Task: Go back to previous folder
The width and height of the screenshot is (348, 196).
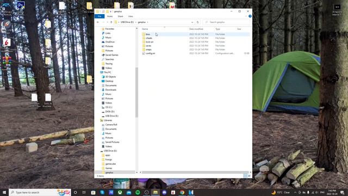Action: click(x=98, y=22)
